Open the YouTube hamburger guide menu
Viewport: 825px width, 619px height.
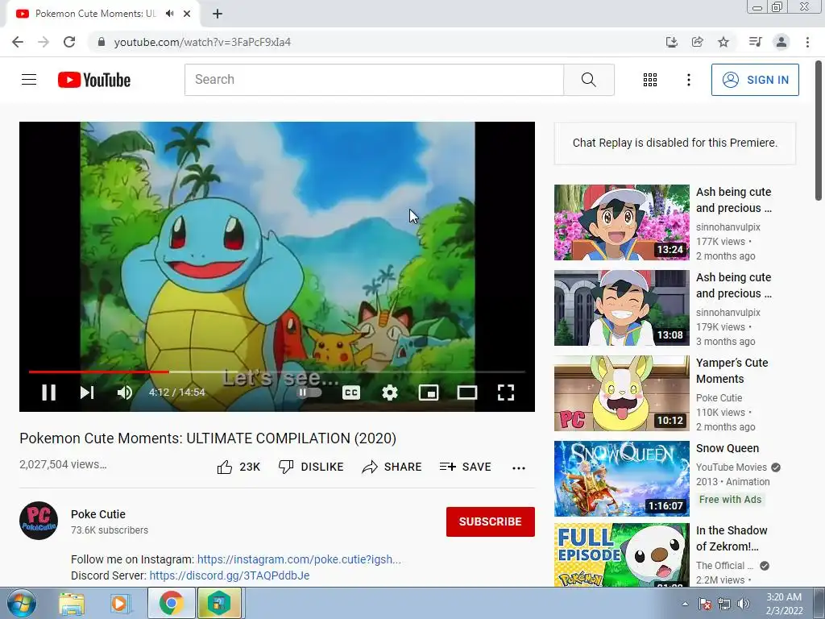tap(29, 80)
